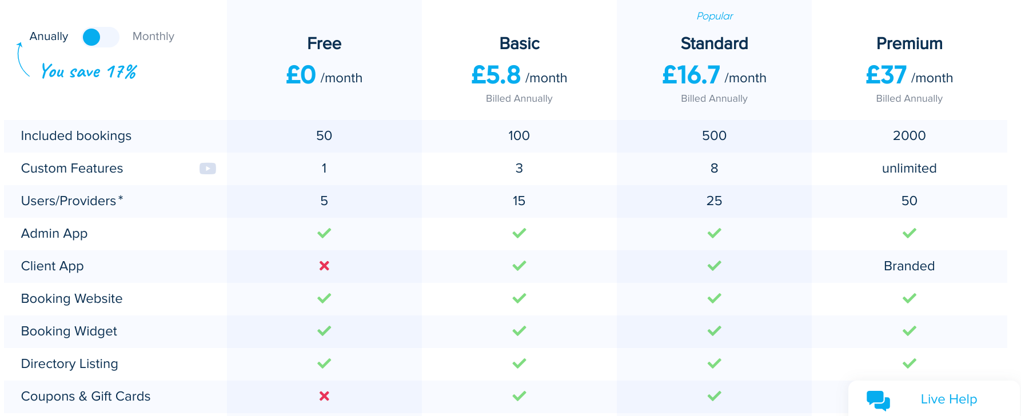This screenshot has height=416, width=1021.
Task: Toggle the Anually/Monthly billing switch
Action: click(x=101, y=37)
